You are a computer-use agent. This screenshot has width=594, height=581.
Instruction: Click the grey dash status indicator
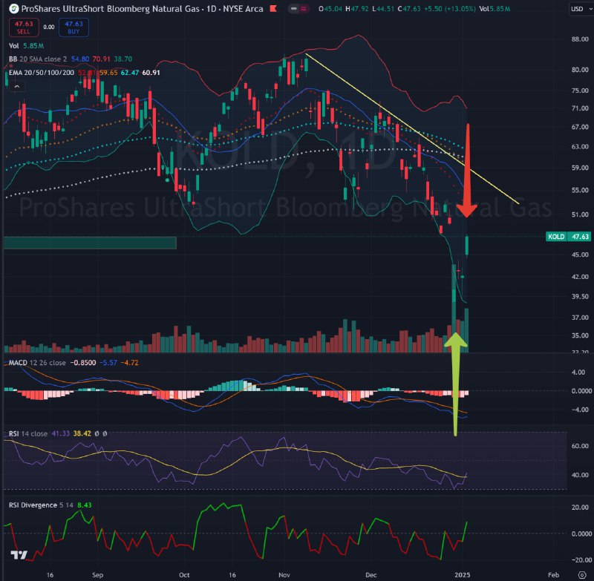click(x=293, y=8)
